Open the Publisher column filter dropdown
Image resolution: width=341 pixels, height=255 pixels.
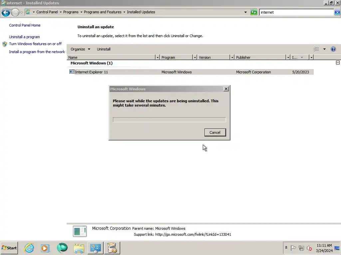click(x=288, y=57)
